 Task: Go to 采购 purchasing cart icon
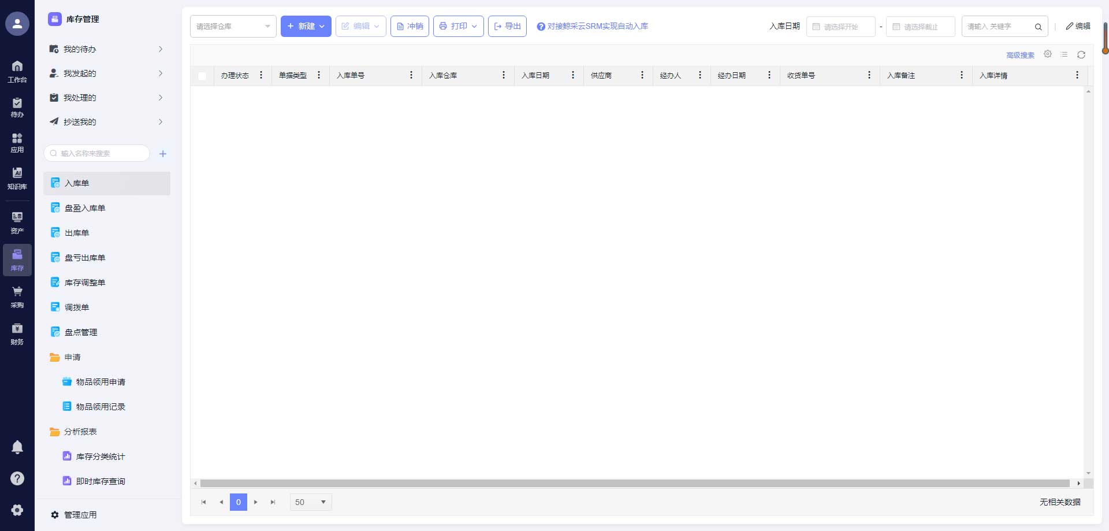[x=17, y=296]
